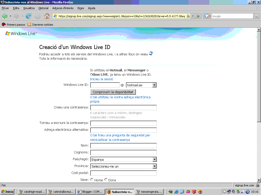261x195 pixels.
Task: Click the vertical scrollbar thumb
Action: coord(259,77)
